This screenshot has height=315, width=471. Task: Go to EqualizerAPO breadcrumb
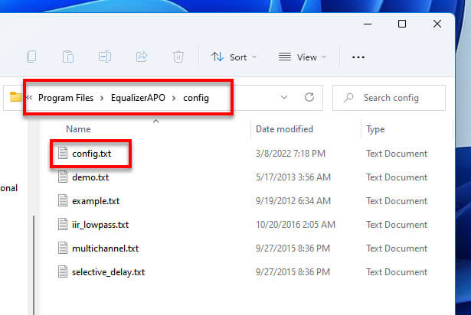[x=138, y=98]
